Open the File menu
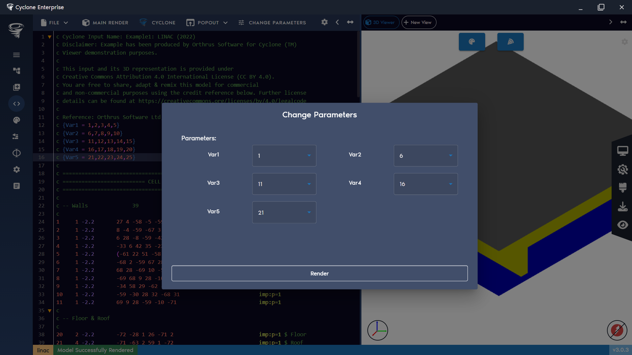 click(x=54, y=22)
